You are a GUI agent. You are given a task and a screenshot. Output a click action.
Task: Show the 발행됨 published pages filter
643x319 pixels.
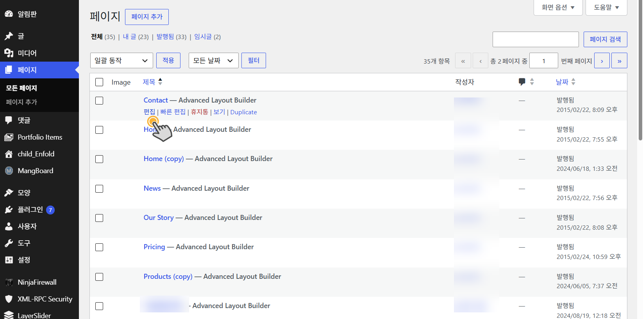pos(165,37)
